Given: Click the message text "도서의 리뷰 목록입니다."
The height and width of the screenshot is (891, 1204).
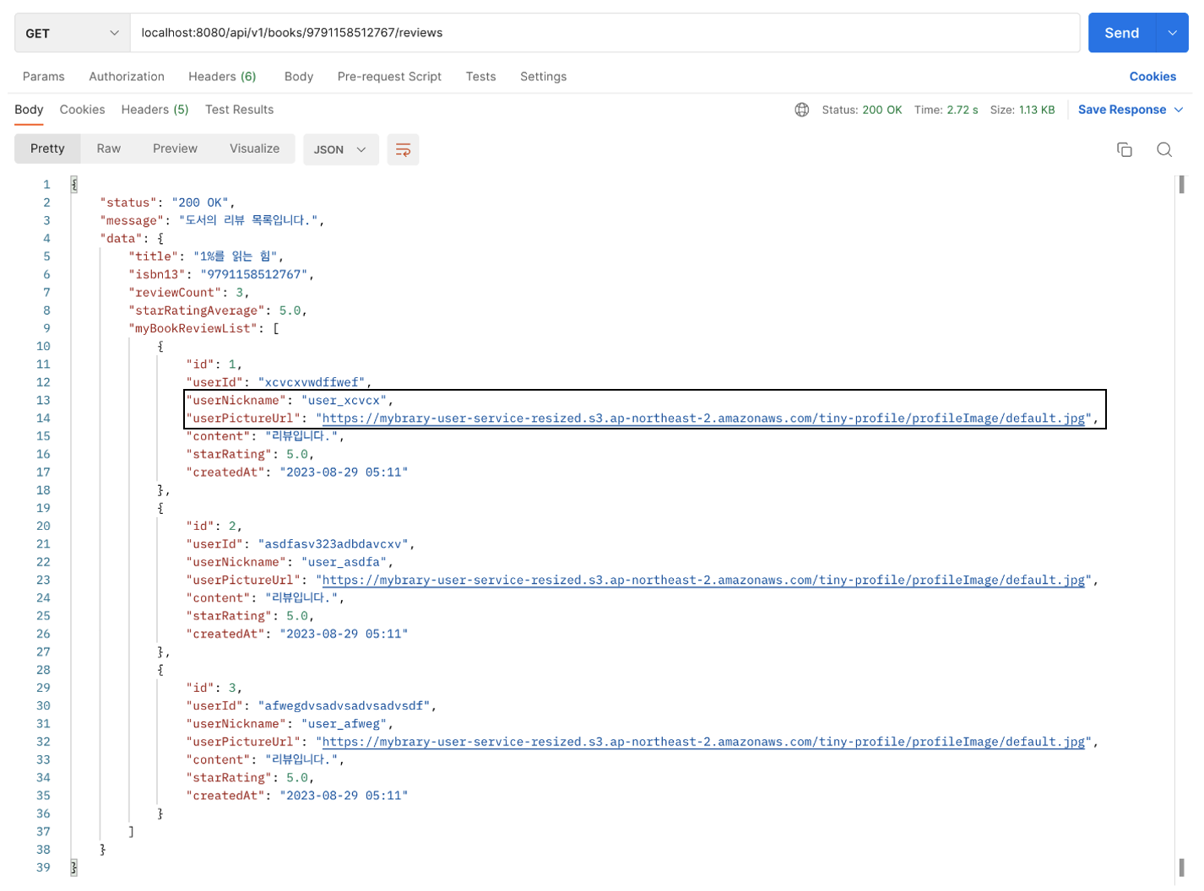Looking at the screenshot, I should (x=248, y=220).
